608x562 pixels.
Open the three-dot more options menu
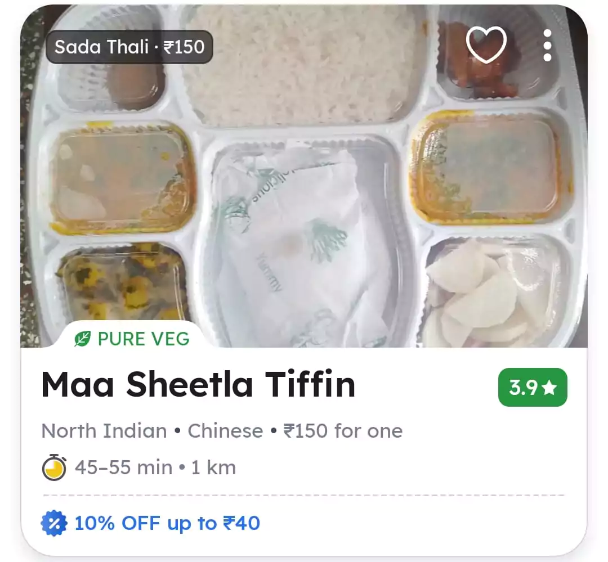point(548,46)
